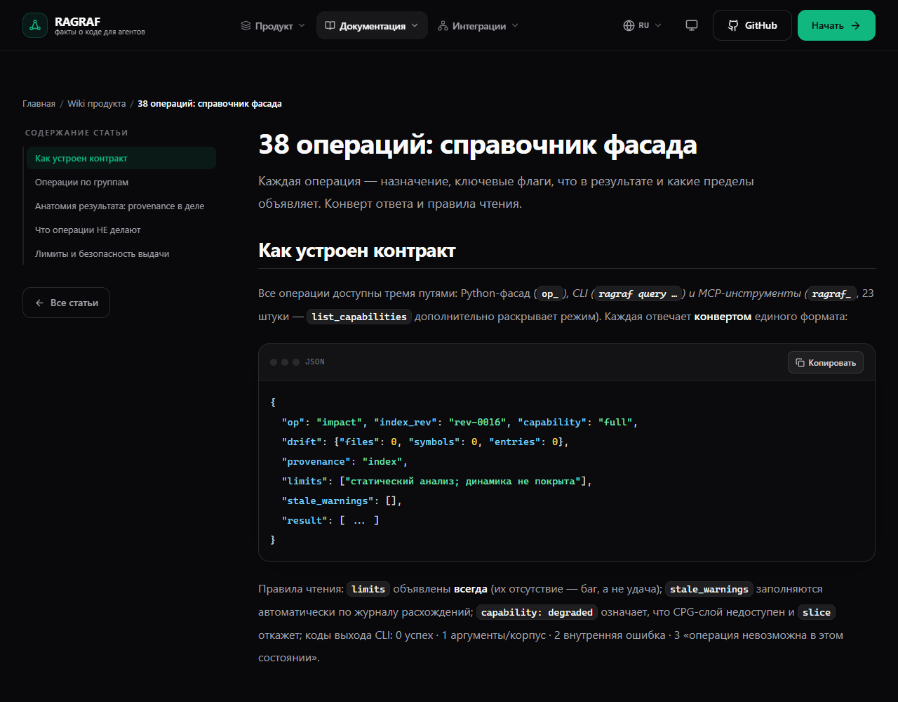Image resolution: width=898 pixels, height=702 pixels.
Task: Jump to Как устроен контракт section
Action: (x=121, y=158)
